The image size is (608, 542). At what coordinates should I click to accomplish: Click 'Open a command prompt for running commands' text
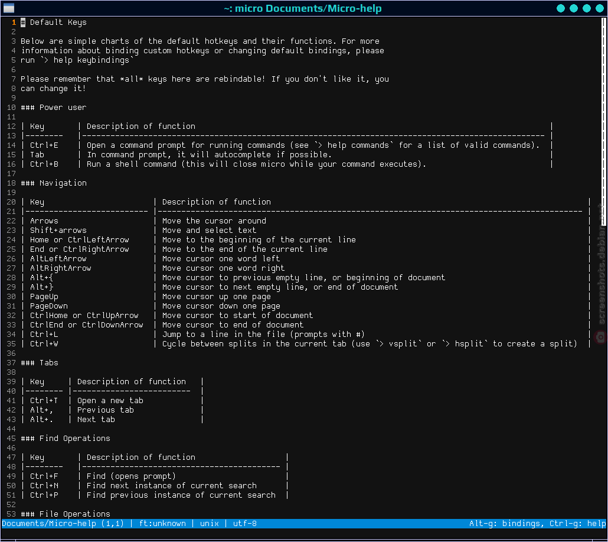[x=186, y=145]
